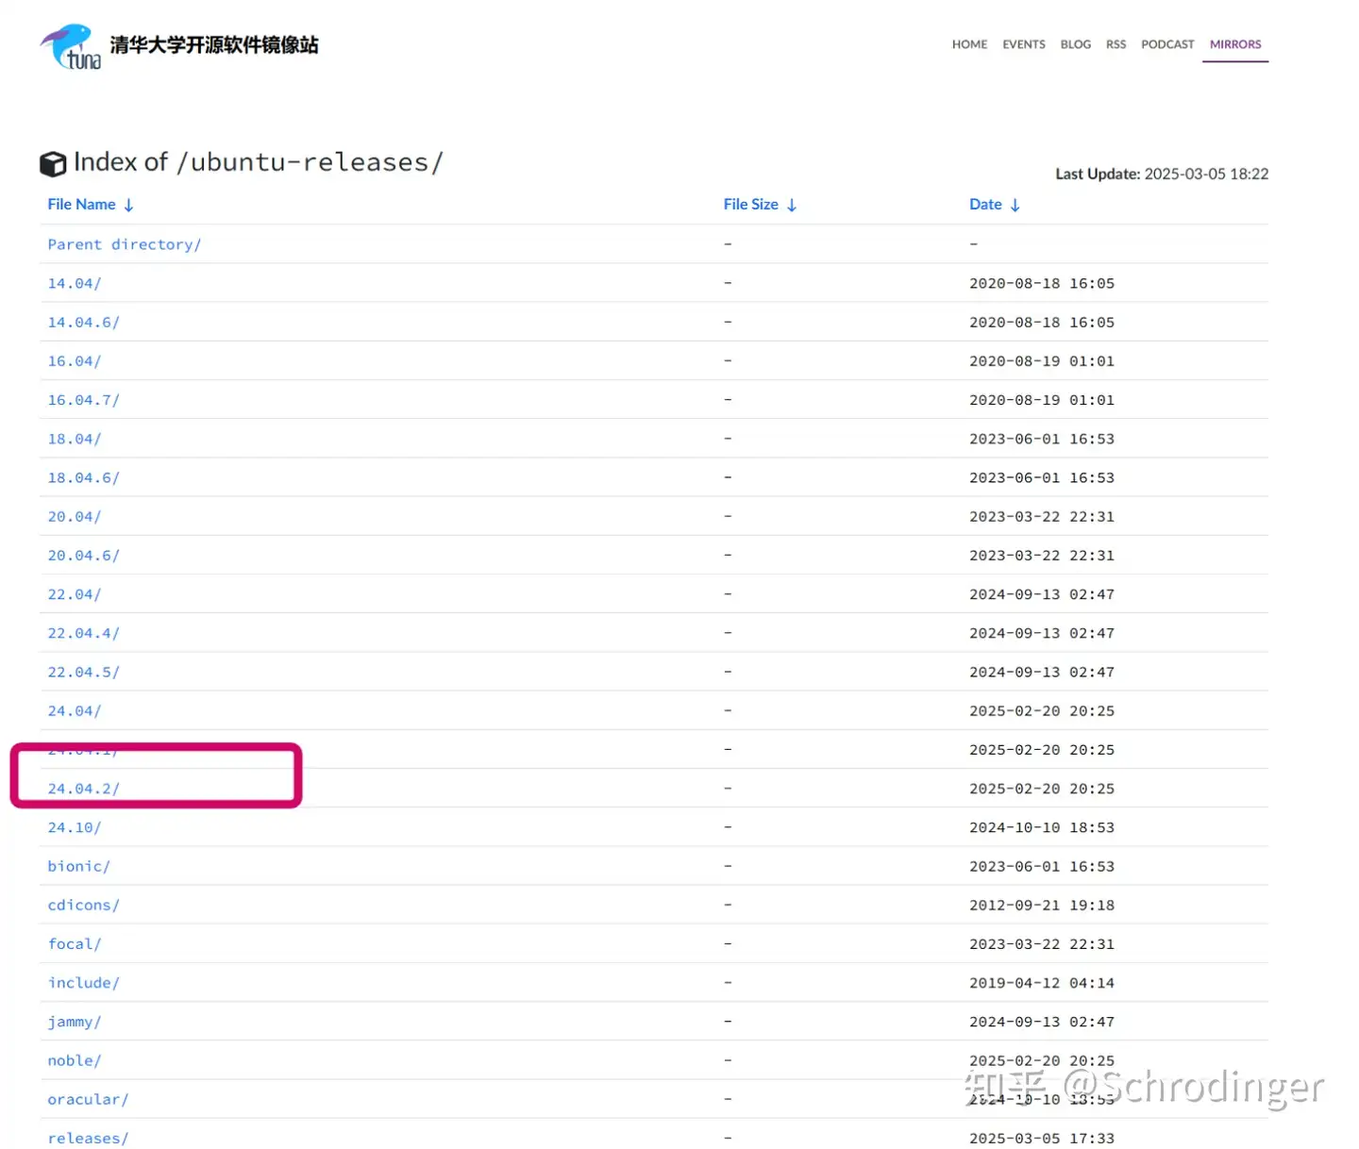Select date 2020-08-18 16:05 in 14.04 row
1359x1149 pixels.
click(x=1042, y=283)
